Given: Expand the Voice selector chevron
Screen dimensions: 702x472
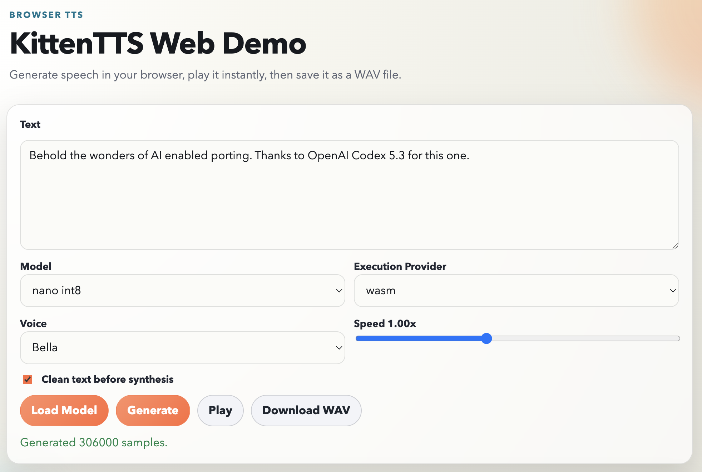Looking at the screenshot, I should tap(338, 347).
